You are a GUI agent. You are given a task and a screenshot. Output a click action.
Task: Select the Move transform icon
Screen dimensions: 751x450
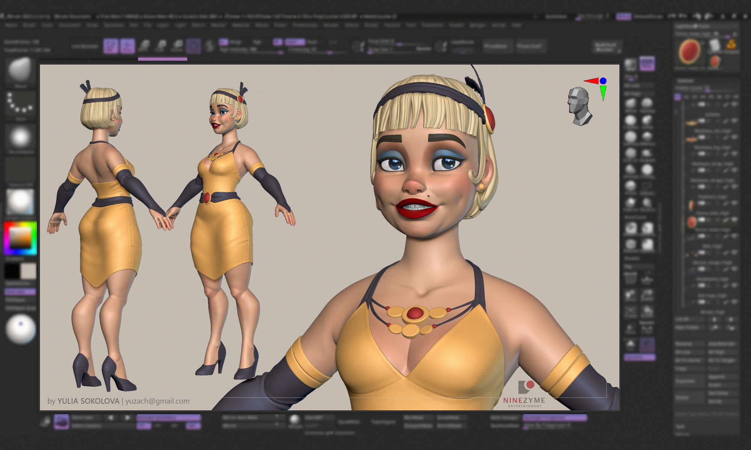(144, 46)
